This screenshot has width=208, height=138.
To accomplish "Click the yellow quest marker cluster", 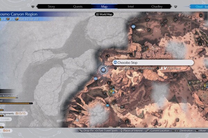I will pos(112,91).
